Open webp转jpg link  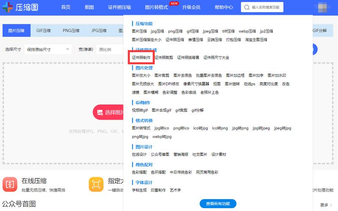click(162, 137)
